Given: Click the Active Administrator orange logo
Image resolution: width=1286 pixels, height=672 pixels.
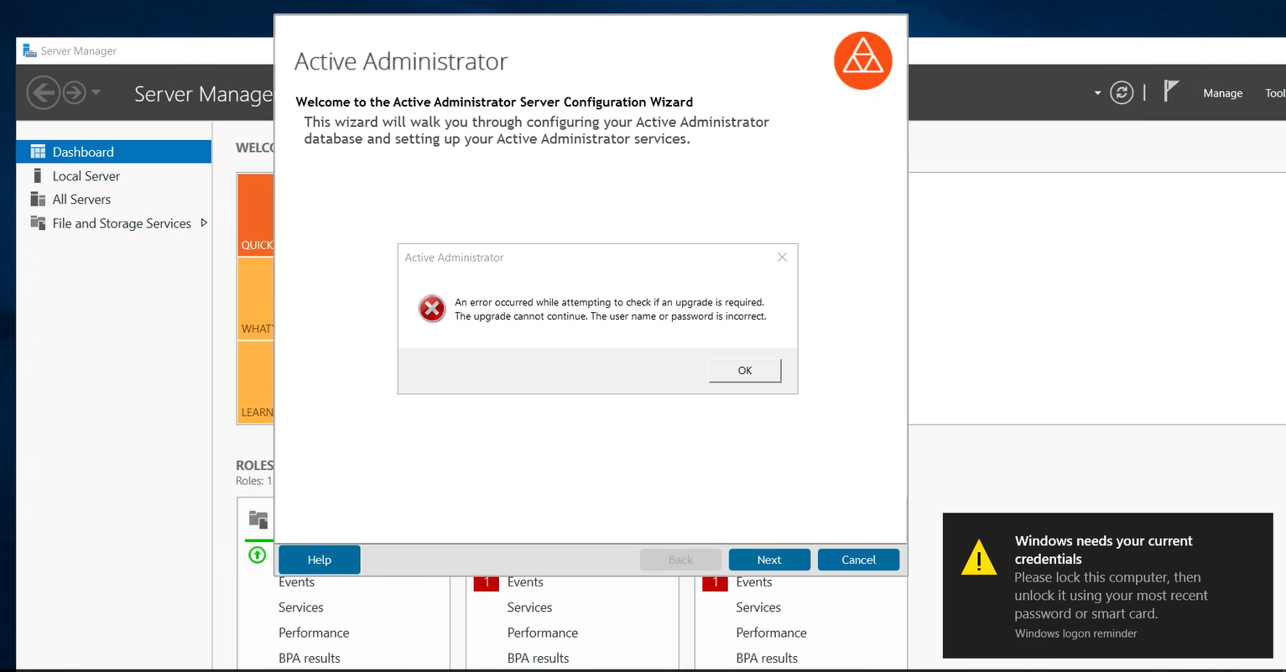Looking at the screenshot, I should click(x=862, y=60).
